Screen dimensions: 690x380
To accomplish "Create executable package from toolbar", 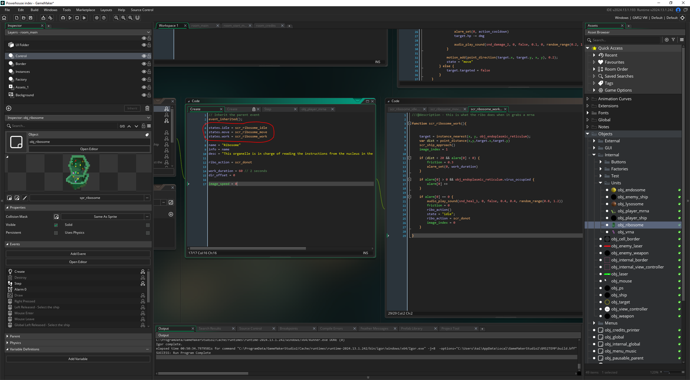I will 43,18.
